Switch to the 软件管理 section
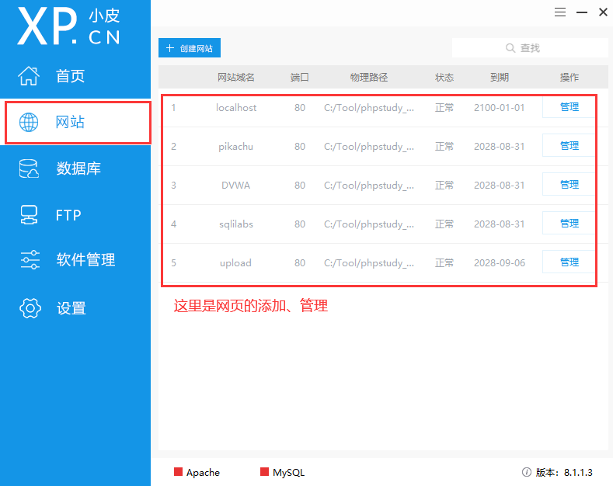Screen dimensions: 613x486 pos(85,260)
